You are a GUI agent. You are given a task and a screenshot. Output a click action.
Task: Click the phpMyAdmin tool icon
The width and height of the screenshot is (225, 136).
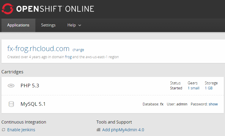point(98,130)
